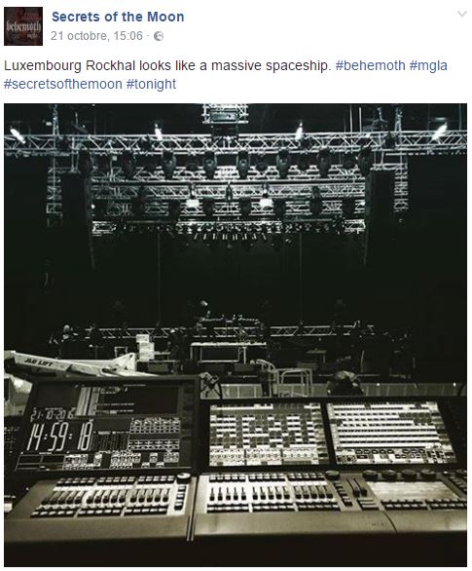
Task: Click the 14:59:18 clock readout in the photo
Action: click(60, 437)
